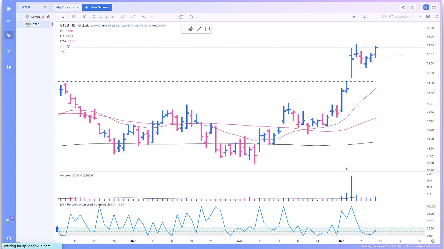Click the gear icon right of Symbol header
The width and height of the screenshot is (444, 249).
pos(48,17)
